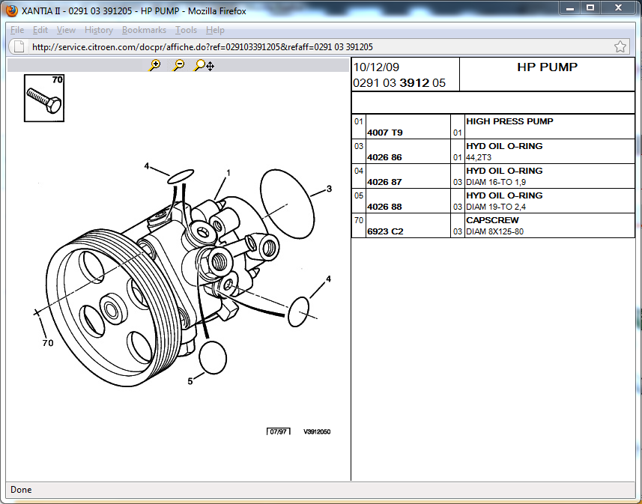642x504 pixels.
Task: Zoom out of the diagram
Action: click(178, 65)
